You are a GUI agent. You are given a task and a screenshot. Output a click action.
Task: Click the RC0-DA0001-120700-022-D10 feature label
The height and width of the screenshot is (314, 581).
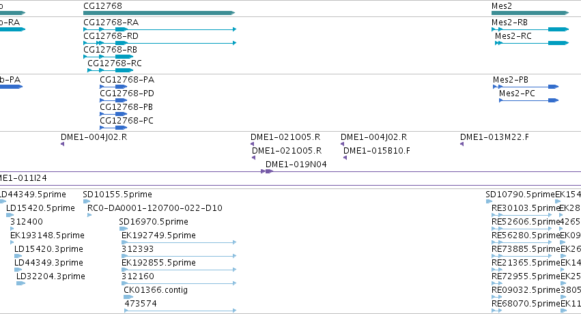pos(154,208)
